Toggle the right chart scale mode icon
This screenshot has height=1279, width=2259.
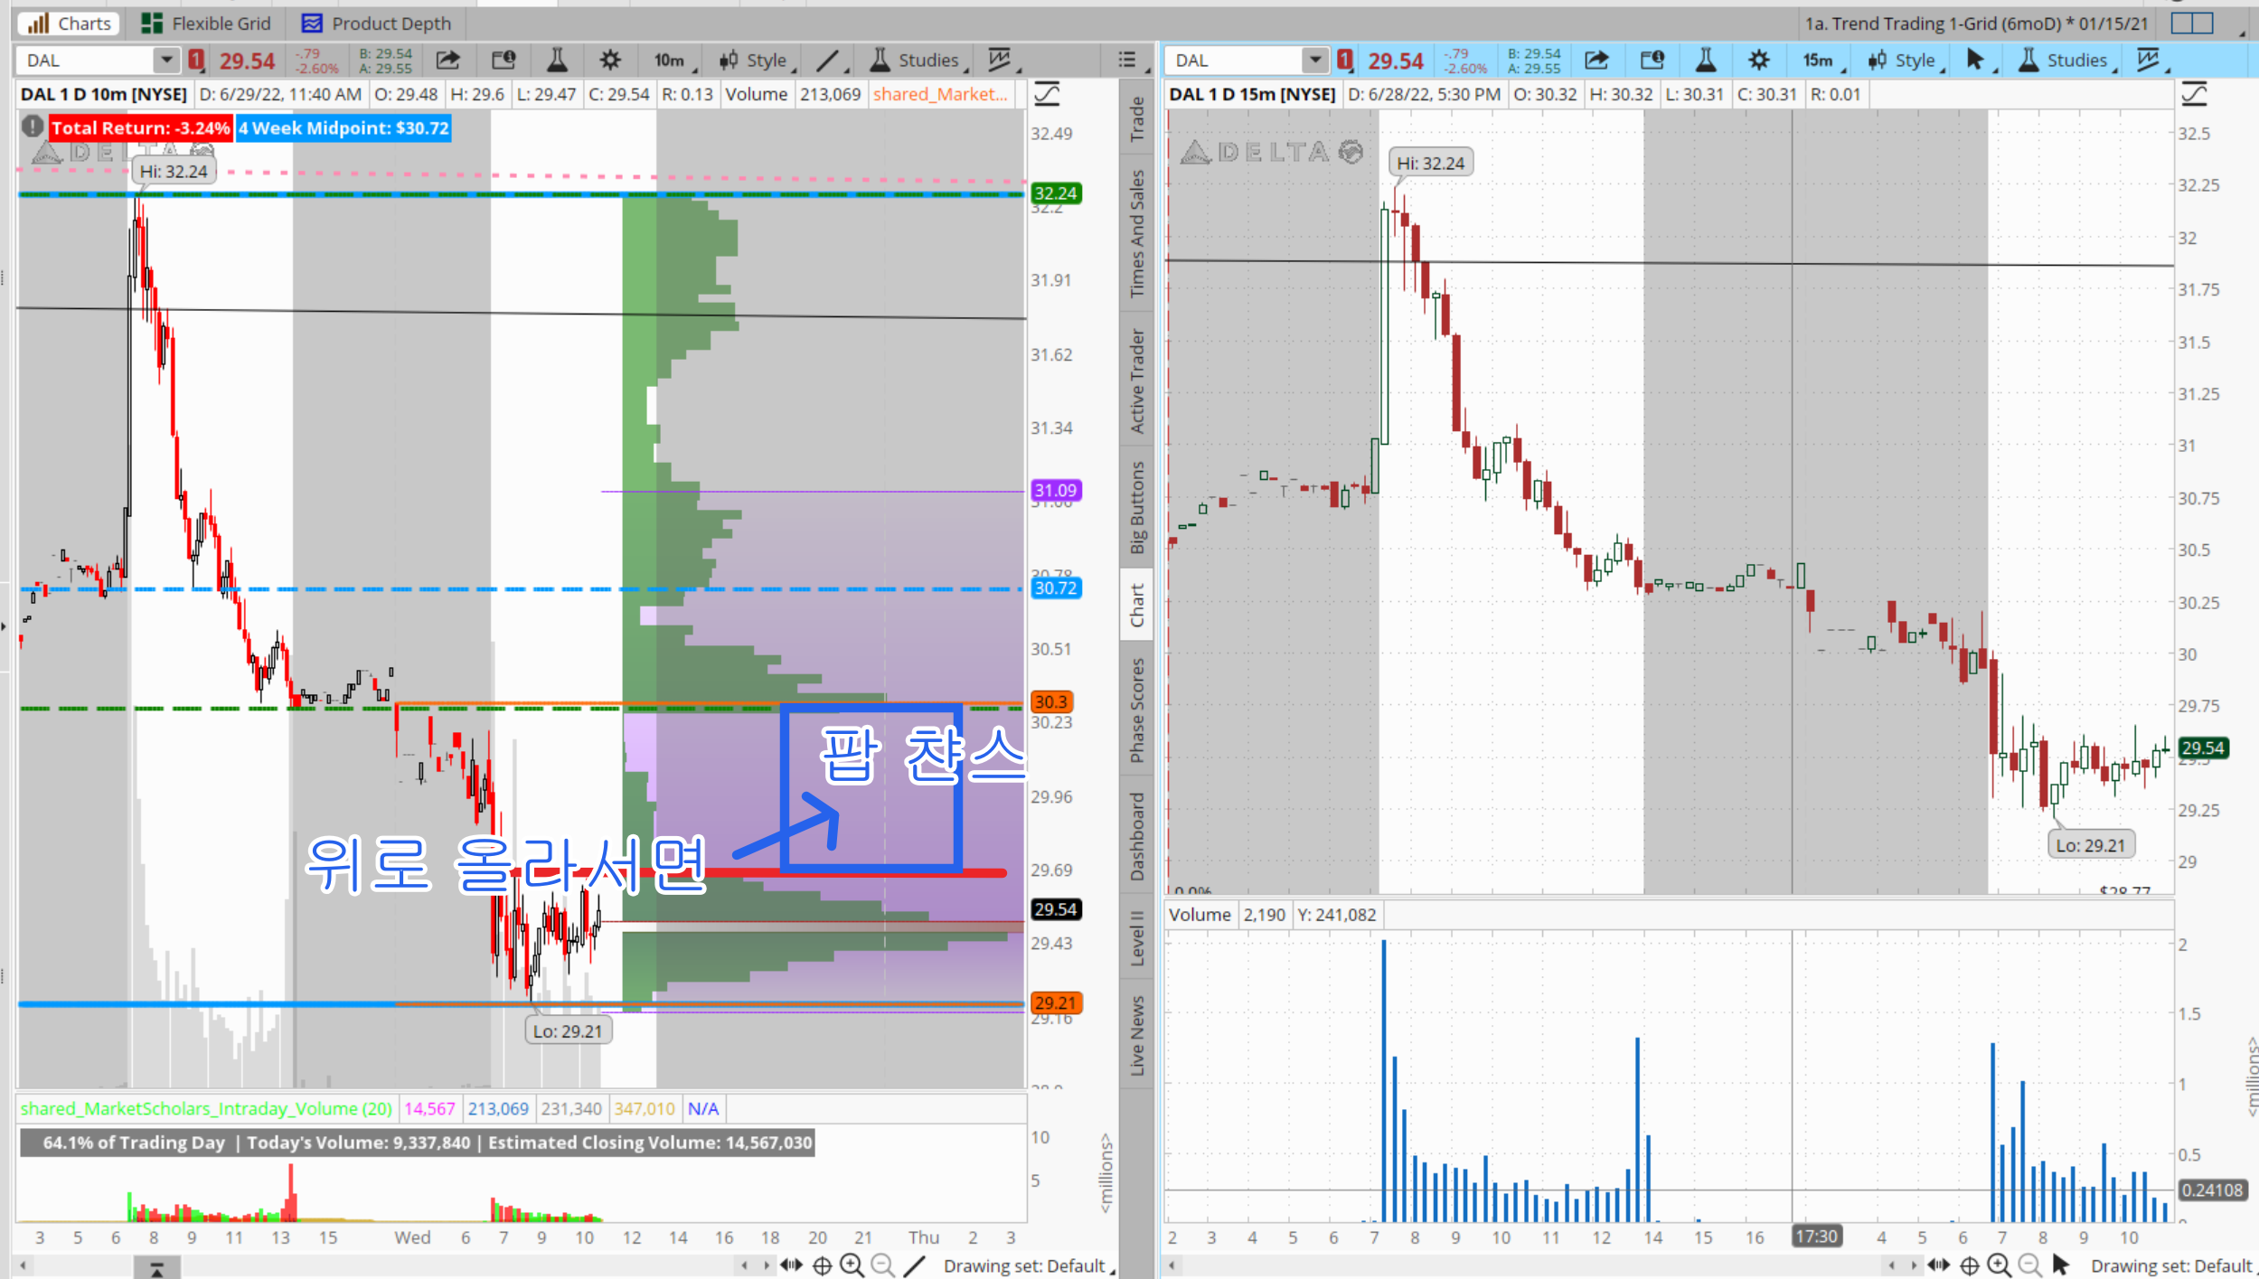point(2195,94)
